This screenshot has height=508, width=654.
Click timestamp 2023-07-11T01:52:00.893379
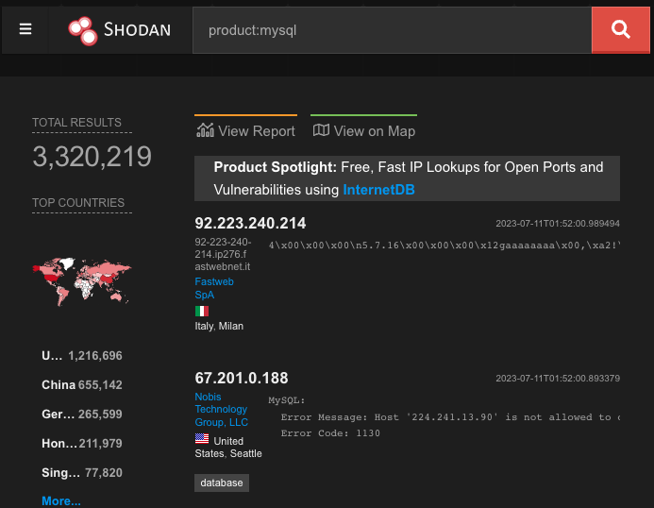pyautogui.click(x=557, y=379)
